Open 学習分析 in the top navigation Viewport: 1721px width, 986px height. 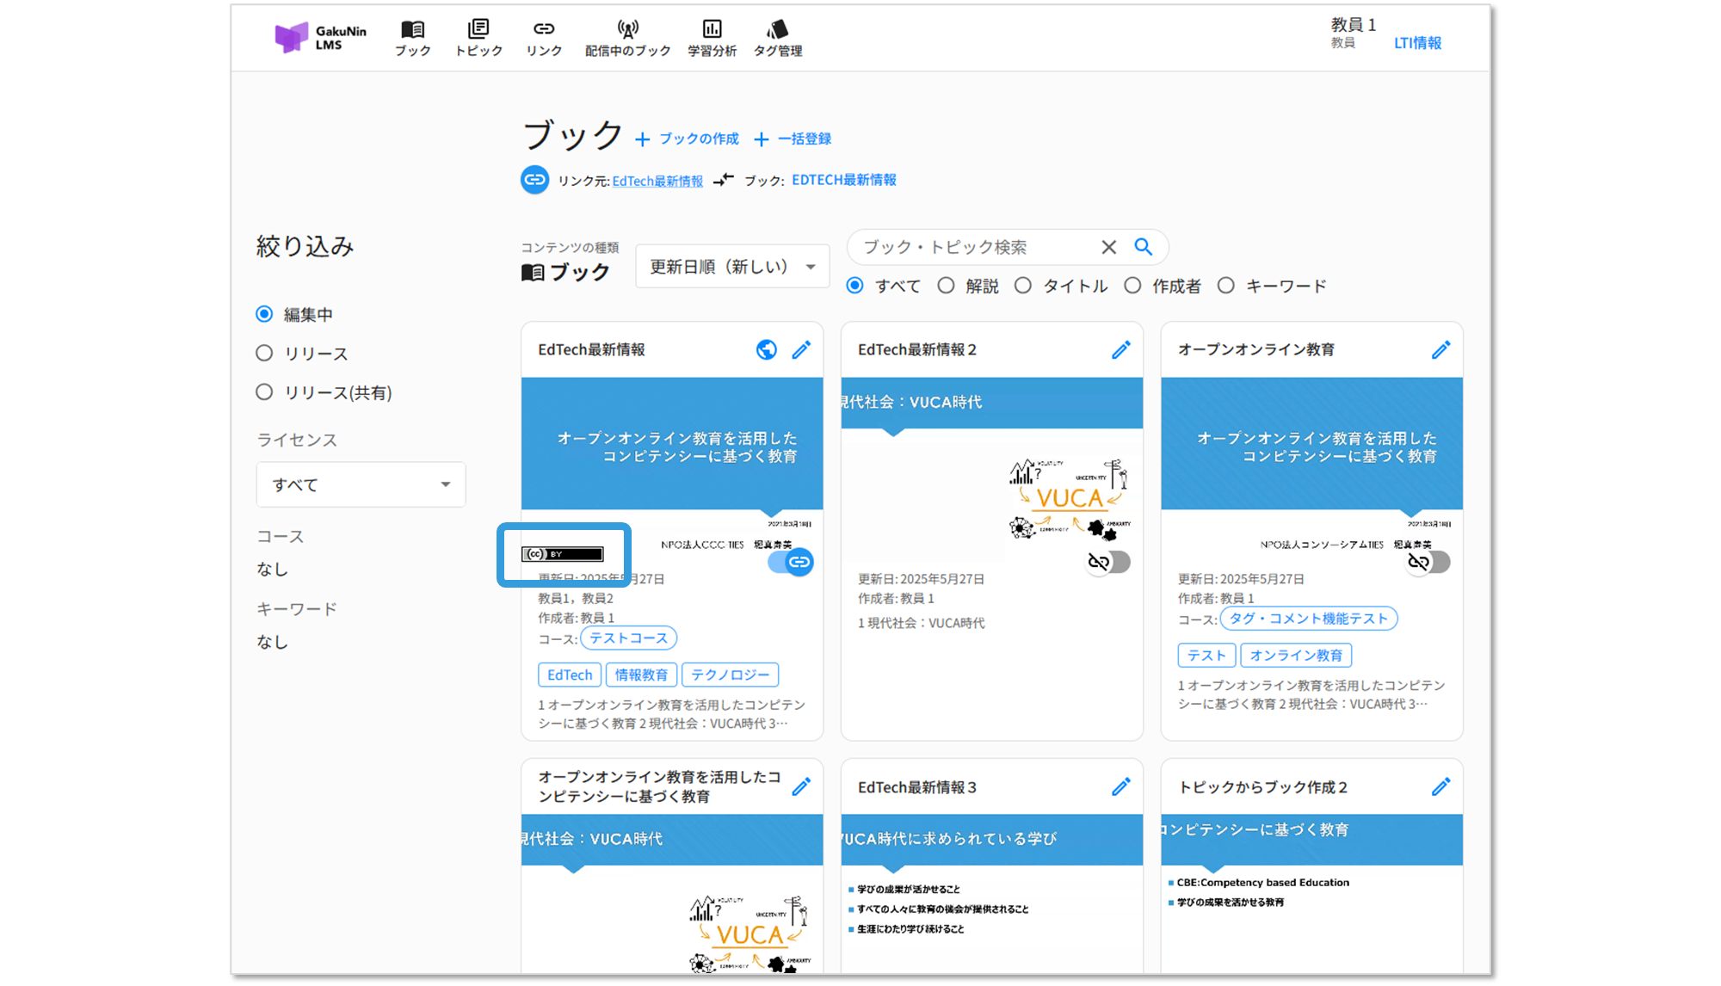712,39
